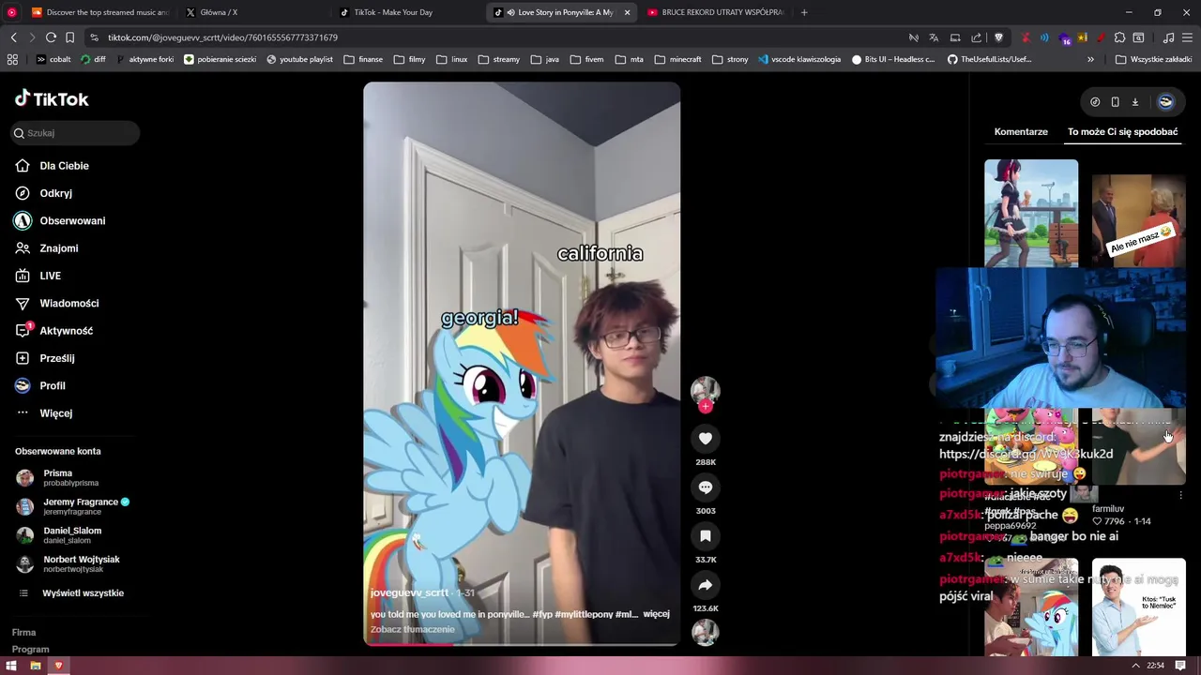The image size is (1201, 675).
Task: Like the video with the heart icon
Action: coord(706,438)
